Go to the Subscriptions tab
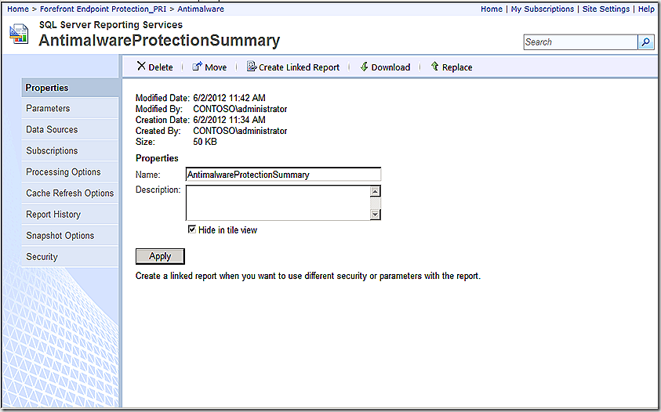 pyautogui.click(x=70, y=150)
